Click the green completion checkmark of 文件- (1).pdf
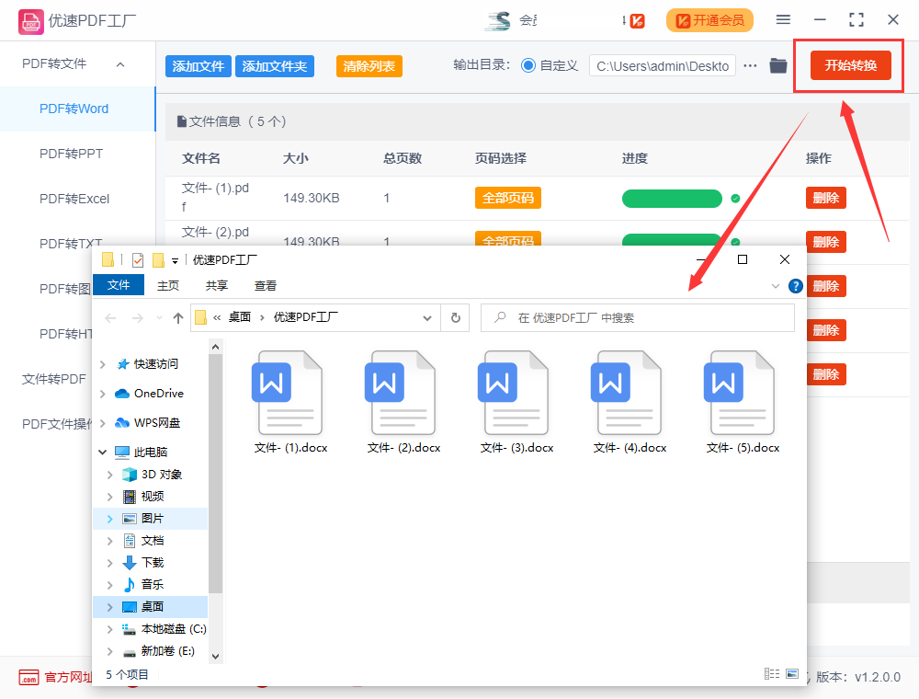Image resolution: width=919 pixels, height=699 pixels. [735, 199]
